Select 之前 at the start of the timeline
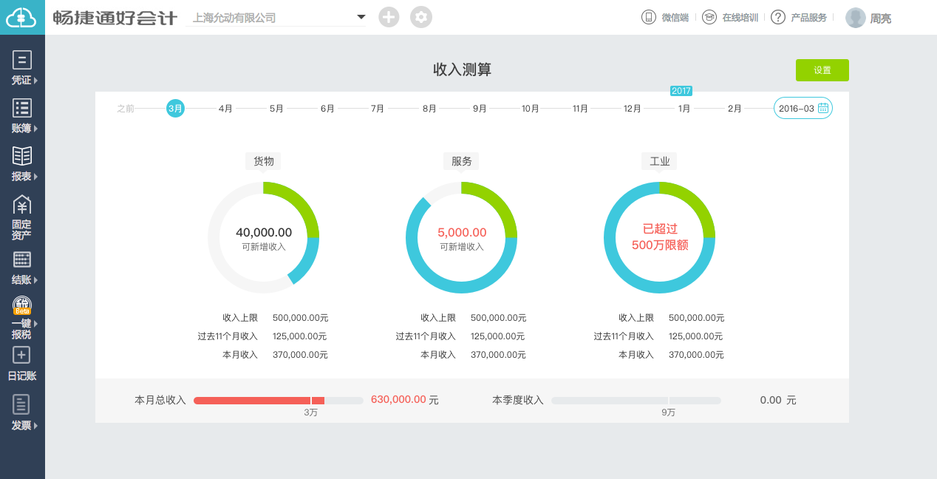The width and height of the screenshot is (937, 479). (124, 108)
